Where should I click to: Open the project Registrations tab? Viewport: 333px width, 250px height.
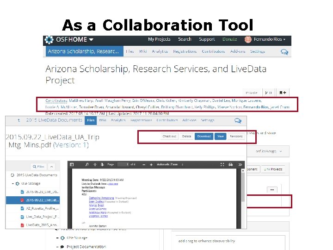(x=185, y=51)
